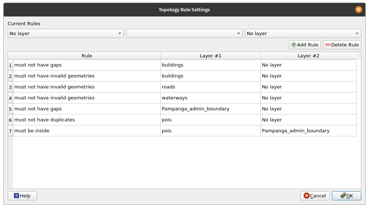Click 'pois' layer cell in row 6
369x208 pixels.
click(211, 120)
